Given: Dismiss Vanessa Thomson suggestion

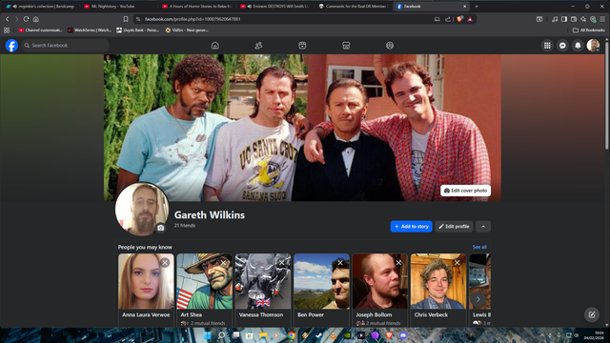Looking at the screenshot, I should click(282, 263).
